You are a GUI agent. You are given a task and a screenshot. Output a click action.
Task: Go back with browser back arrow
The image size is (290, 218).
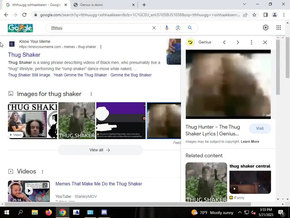click(6, 15)
